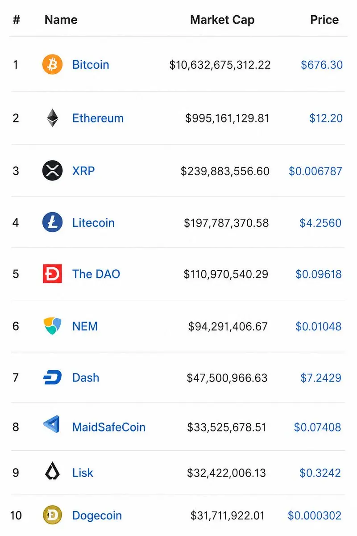Open the MaidSafeCoin name link
The width and height of the screenshot is (357, 536).
pyautogui.click(x=109, y=427)
